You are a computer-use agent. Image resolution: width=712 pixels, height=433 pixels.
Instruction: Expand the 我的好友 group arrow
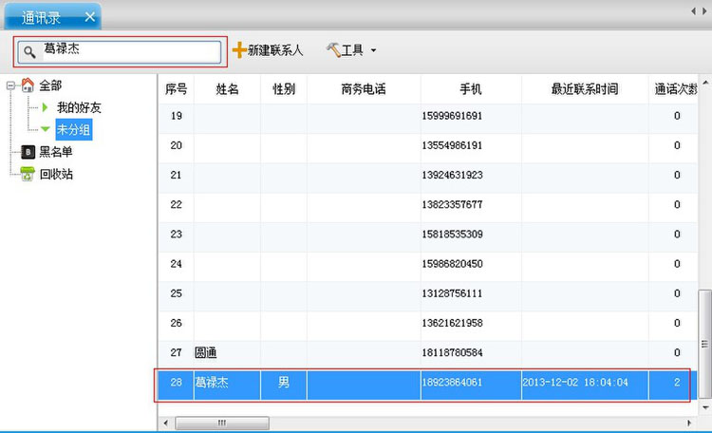[x=45, y=107]
